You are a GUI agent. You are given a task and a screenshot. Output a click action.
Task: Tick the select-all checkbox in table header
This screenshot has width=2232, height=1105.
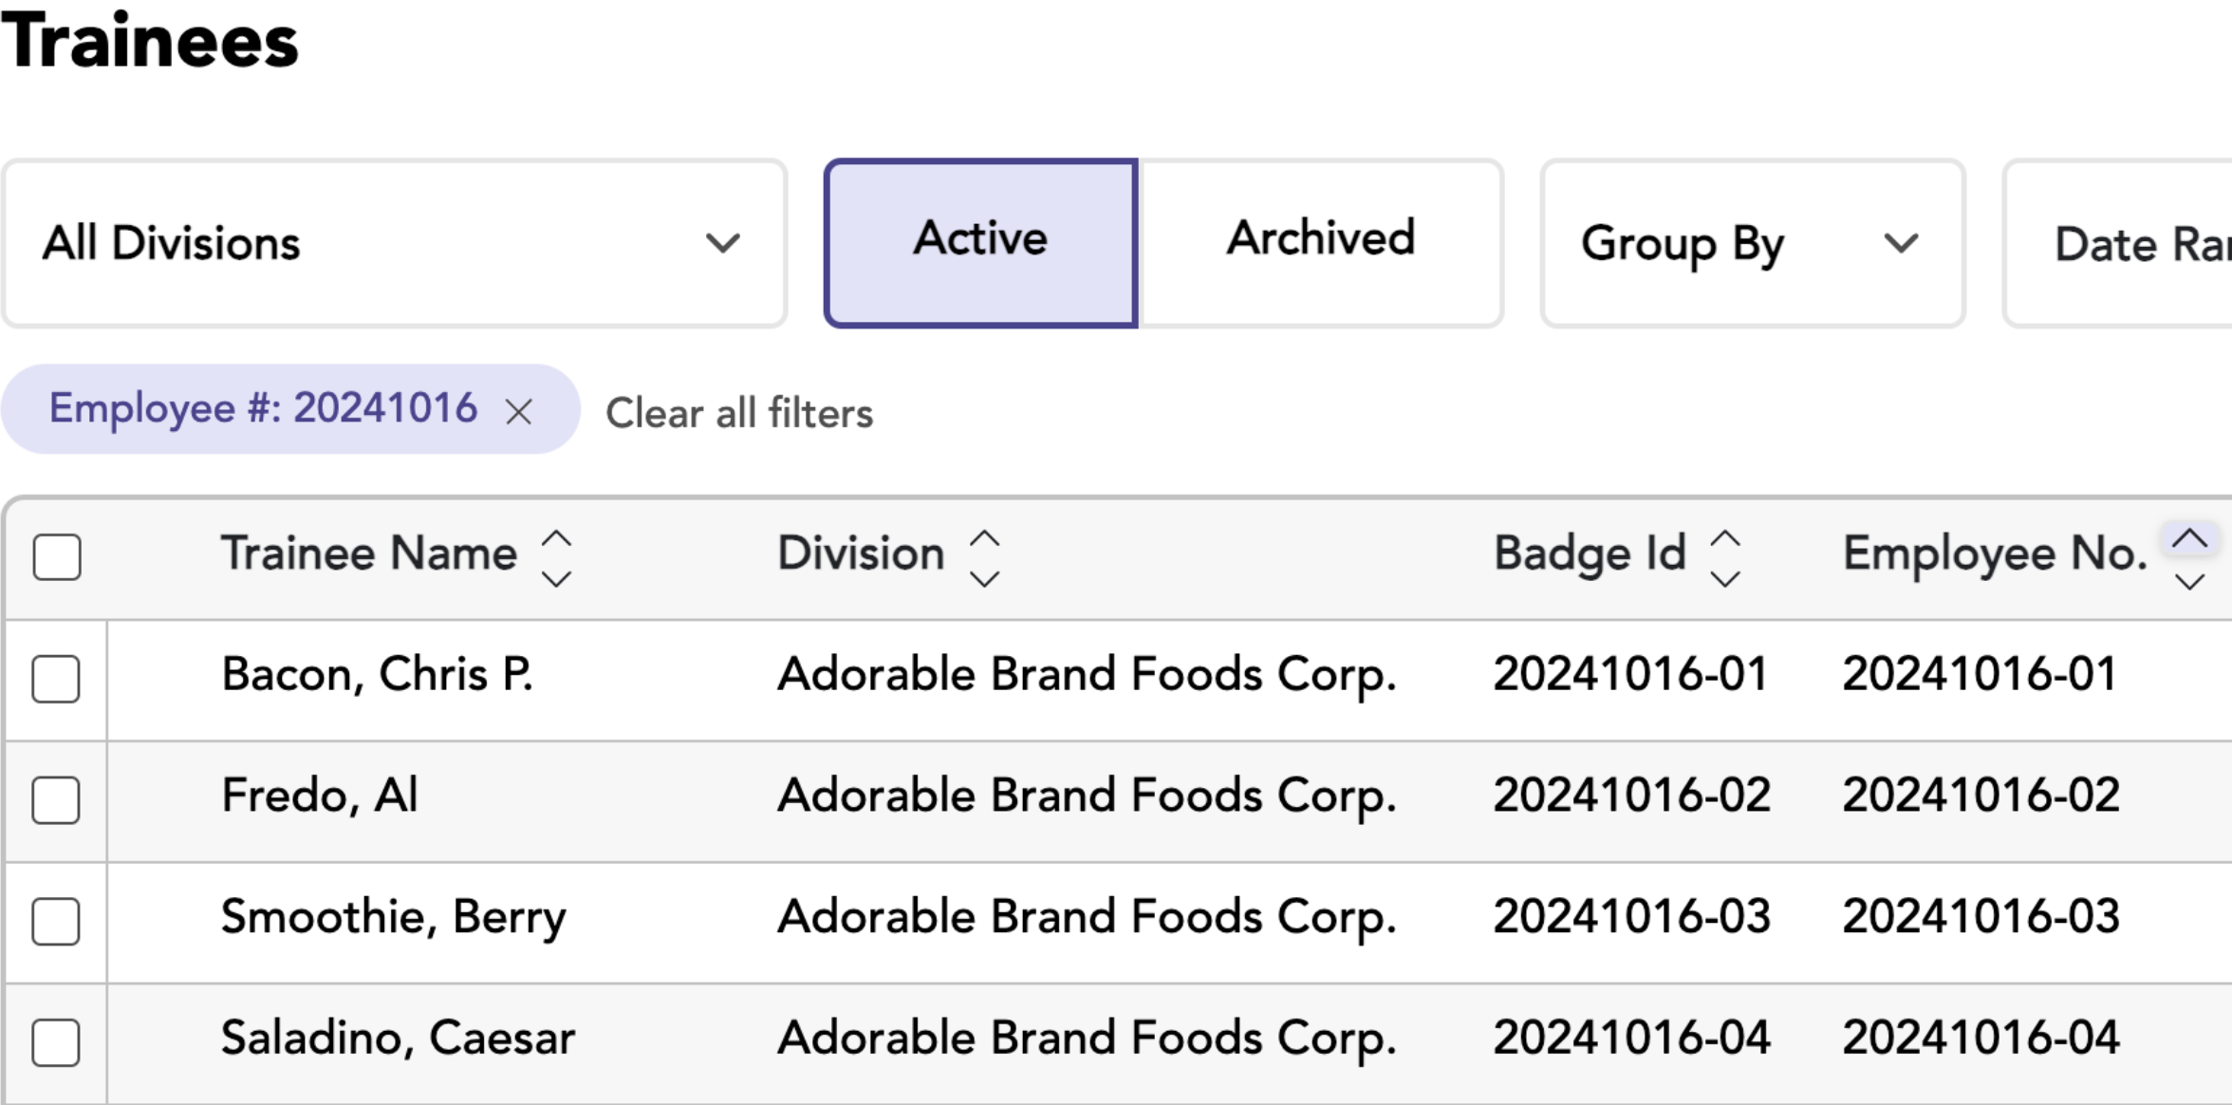click(57, 556)
